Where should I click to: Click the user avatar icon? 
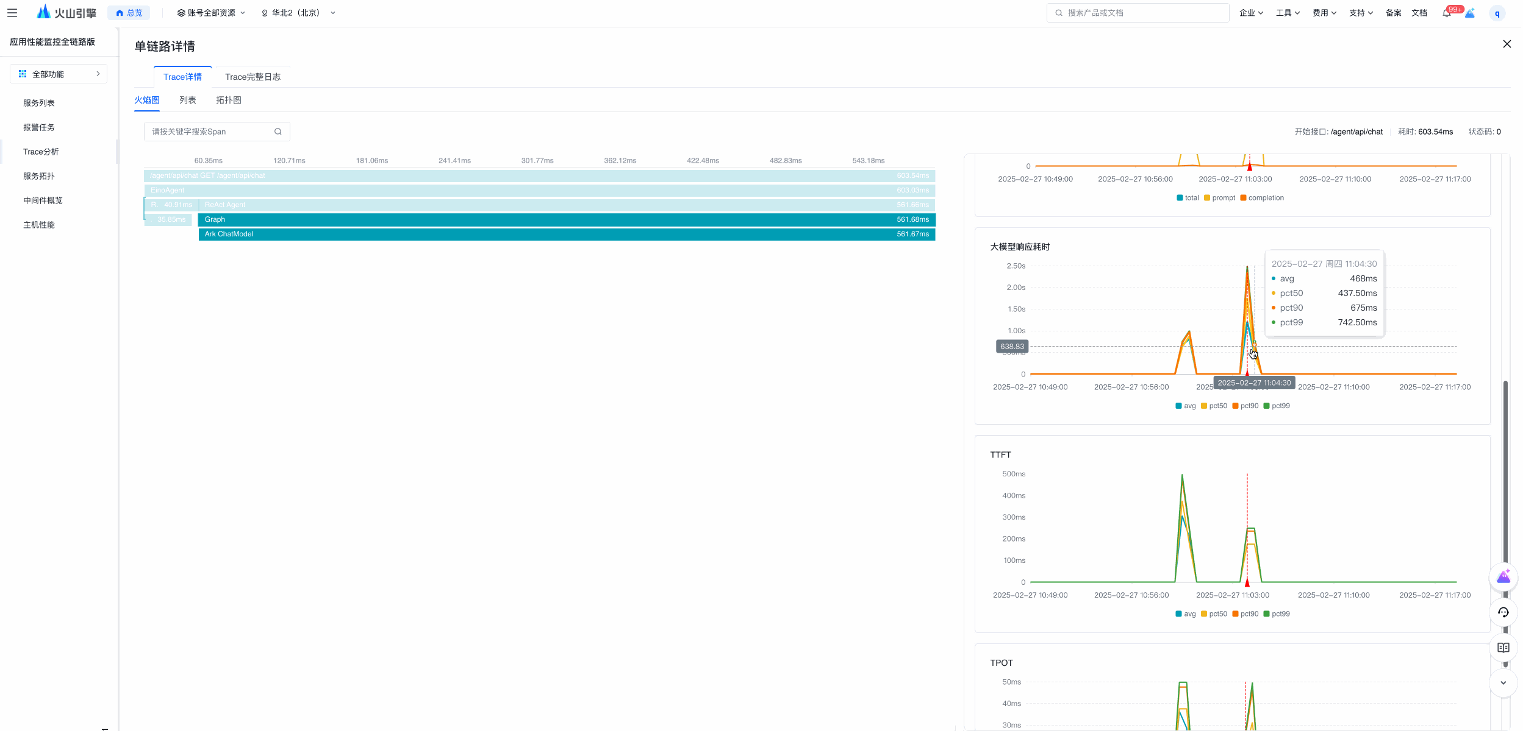[x=1497, y=13]
